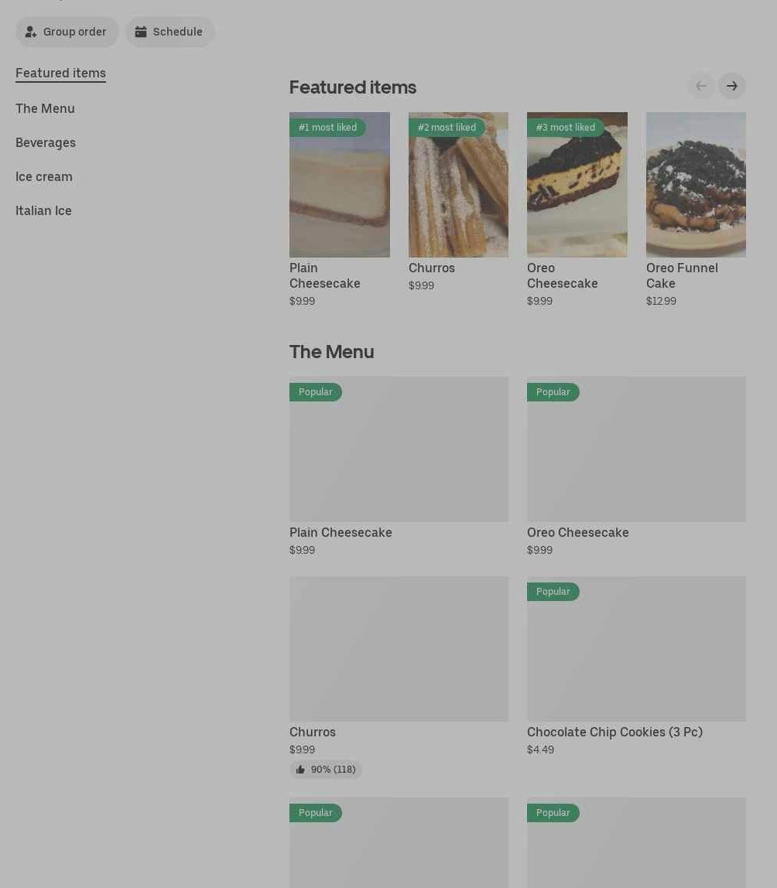The image size is (777, 888).
Task: Click the group order person icon
Action: [x=31, y=32]
